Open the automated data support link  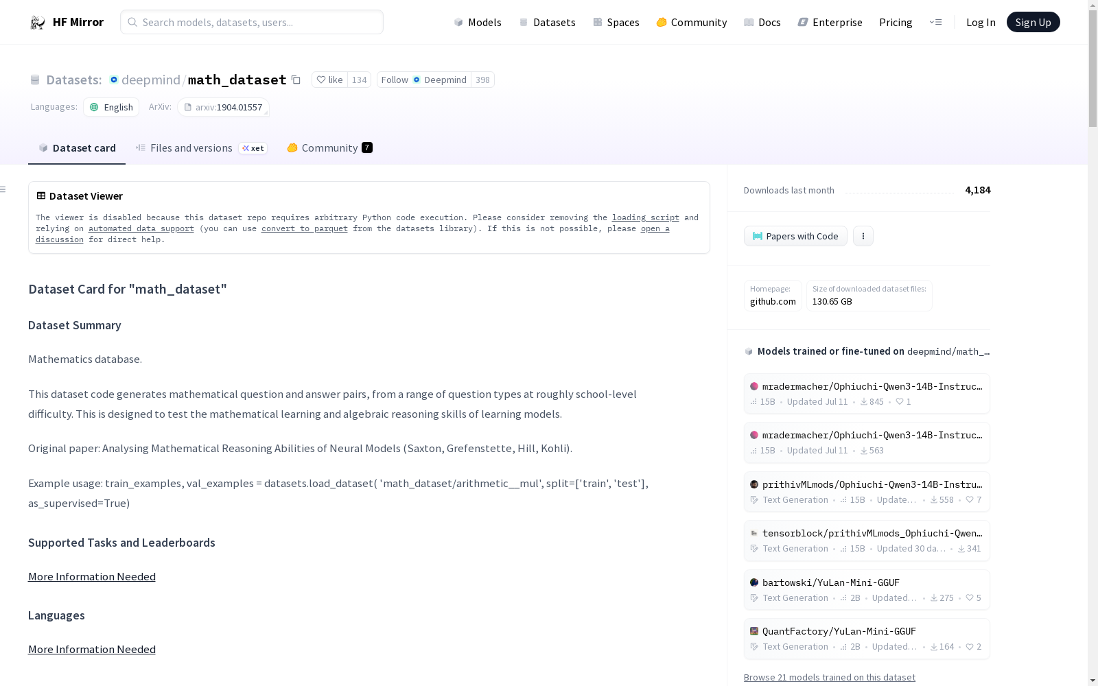coord(141,228)
